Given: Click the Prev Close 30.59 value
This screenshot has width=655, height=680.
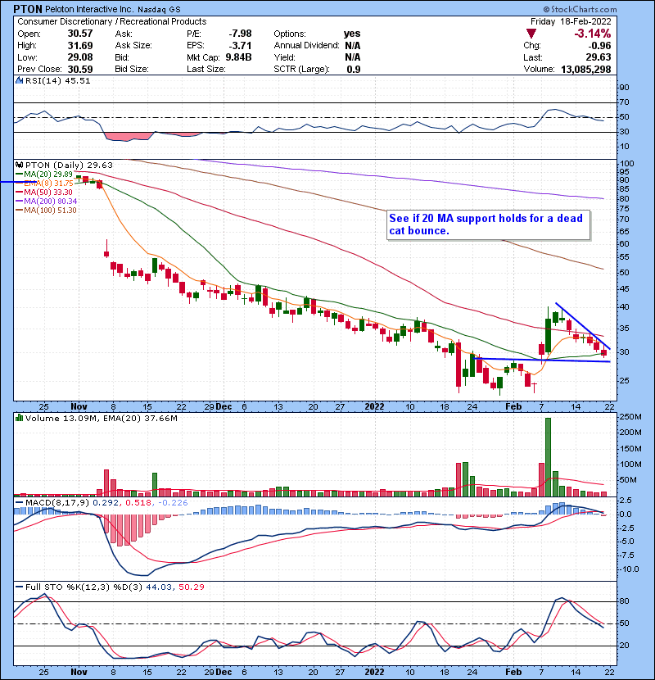Looking at the screenshot, I should (79, 69).
